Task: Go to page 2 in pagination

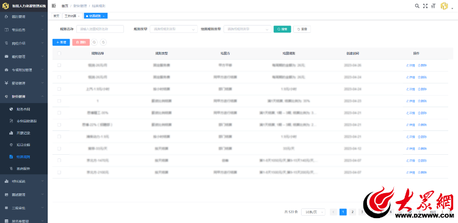Action: (x=352, y=212)
